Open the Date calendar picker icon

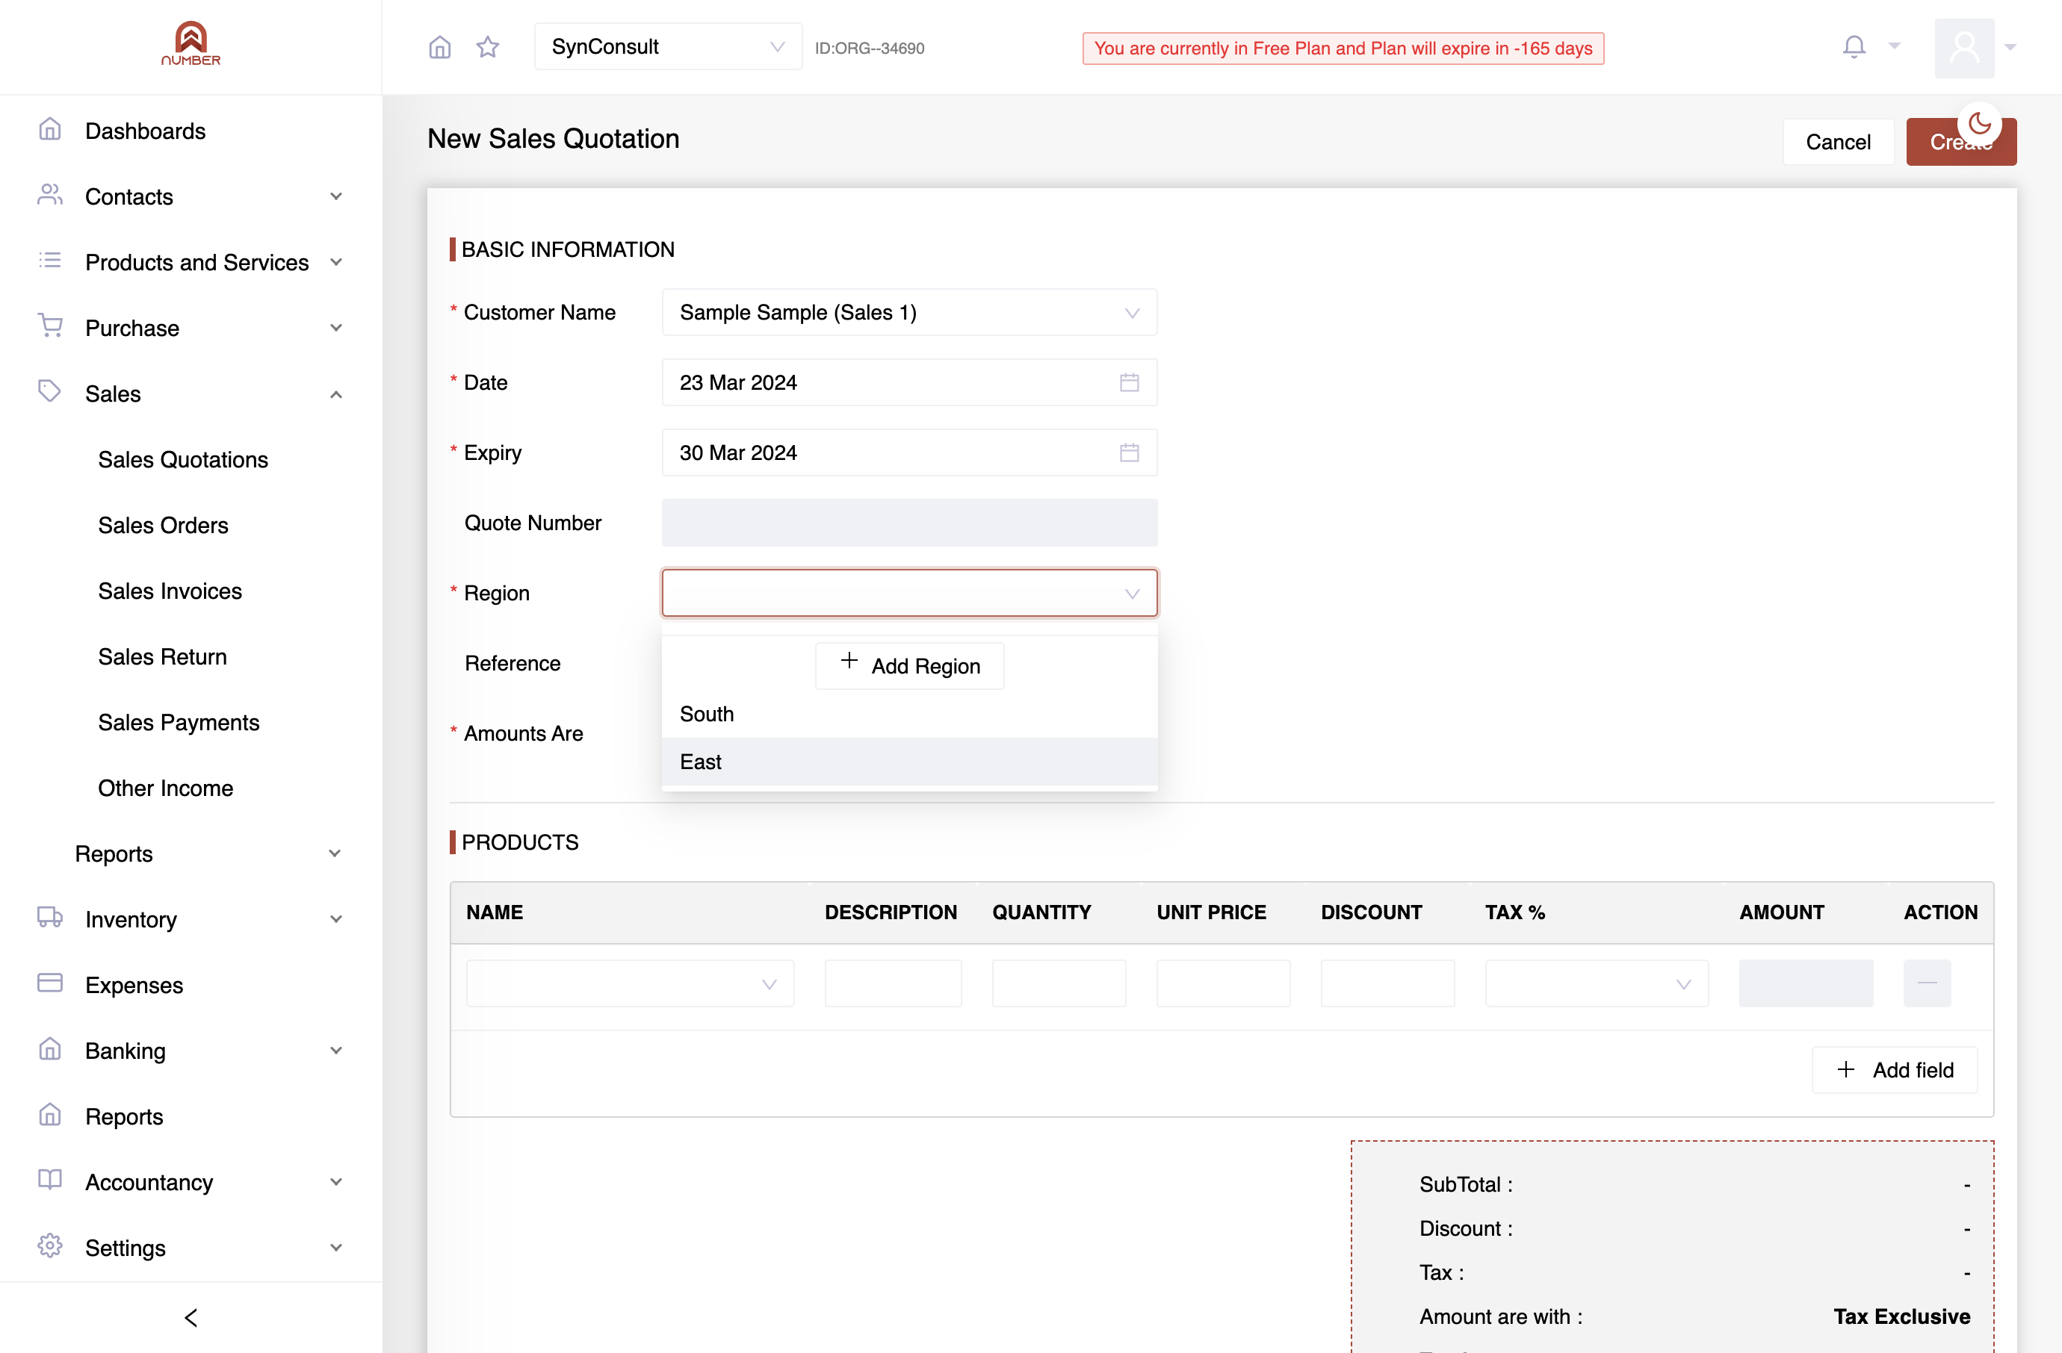(1129, 382)
